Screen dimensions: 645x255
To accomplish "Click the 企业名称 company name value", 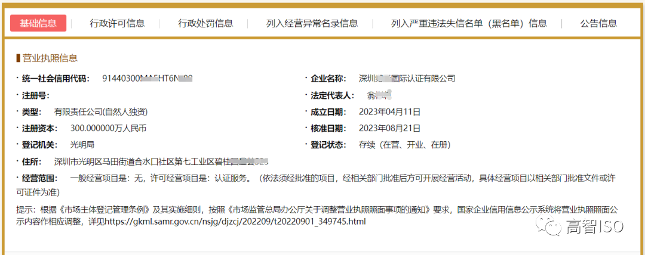I will click(x=407, y=79).
